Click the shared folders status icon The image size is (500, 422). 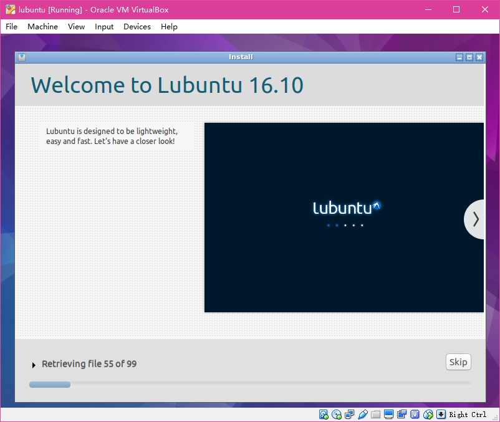pyautogui.click(x=375, y=415)
